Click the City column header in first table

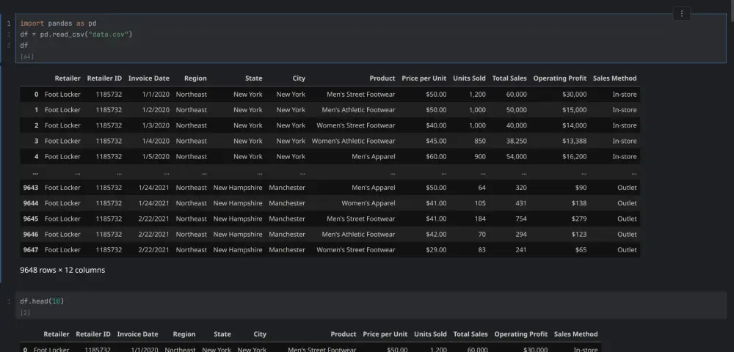(x=299, y=78)
